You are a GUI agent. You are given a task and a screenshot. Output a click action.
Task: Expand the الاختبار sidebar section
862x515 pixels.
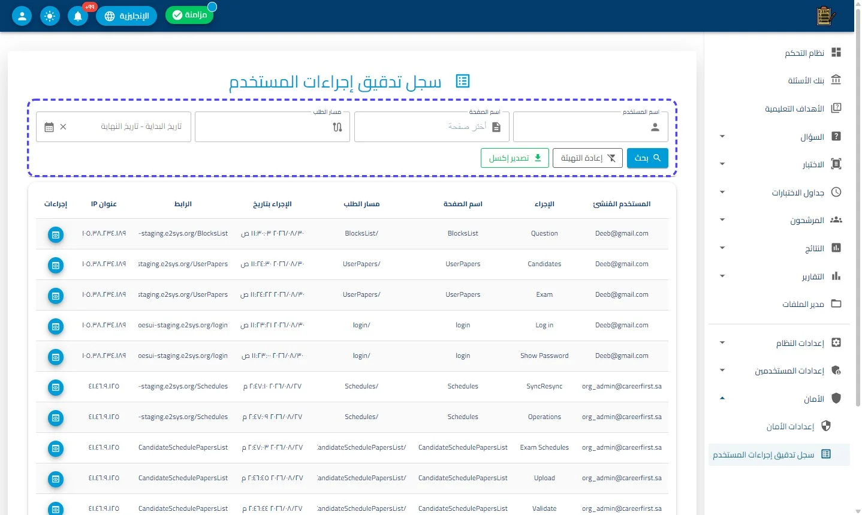tap(722, 164)
